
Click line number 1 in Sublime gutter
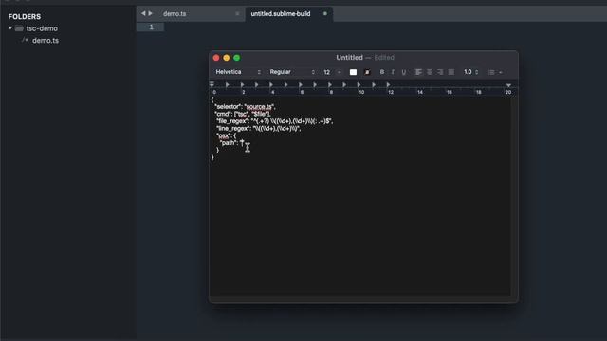152,27
